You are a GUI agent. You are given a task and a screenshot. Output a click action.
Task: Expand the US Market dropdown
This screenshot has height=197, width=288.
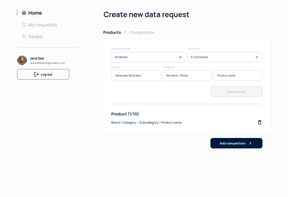(x=148, y=57)
